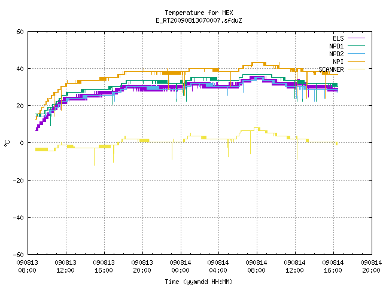Click the '°C' y-axis unit label
Image resolution: width=383 pixels, height=287 pixels.
pos(7,143)
